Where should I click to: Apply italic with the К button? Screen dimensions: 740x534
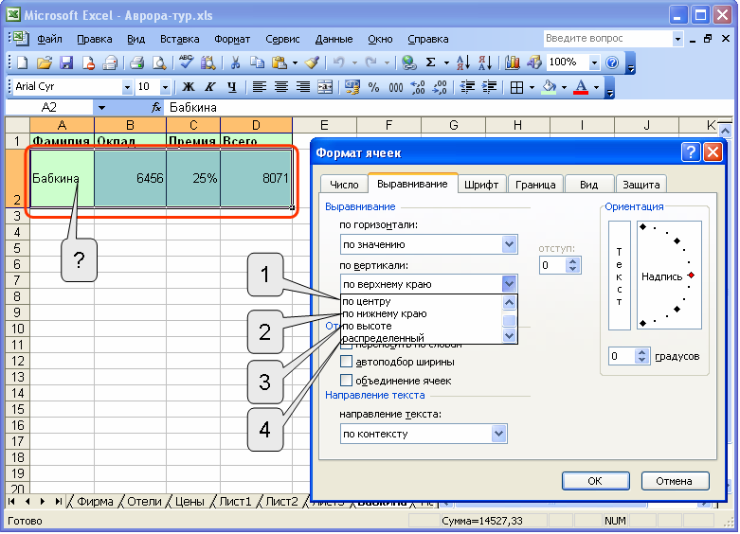click(210, 87)
